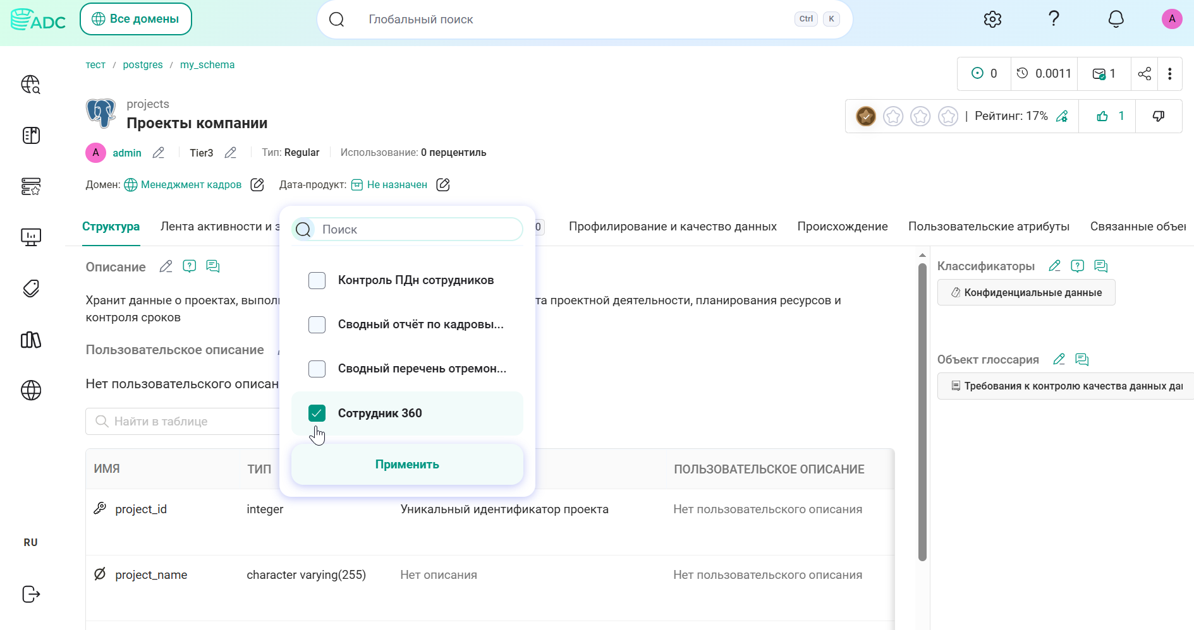
Task: Open comments icon next to Объект глоссария
Action: pos(1082,359)
